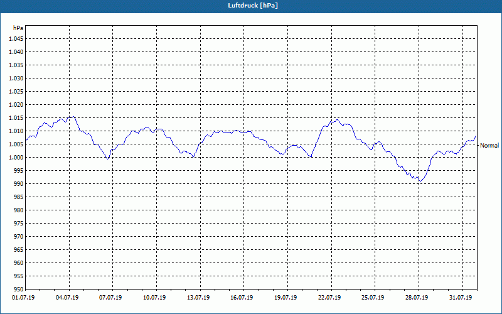The height and width of the screenshot is (314, 502).
Task: Select the 04.07.19 date label
Action: (67, 298)
